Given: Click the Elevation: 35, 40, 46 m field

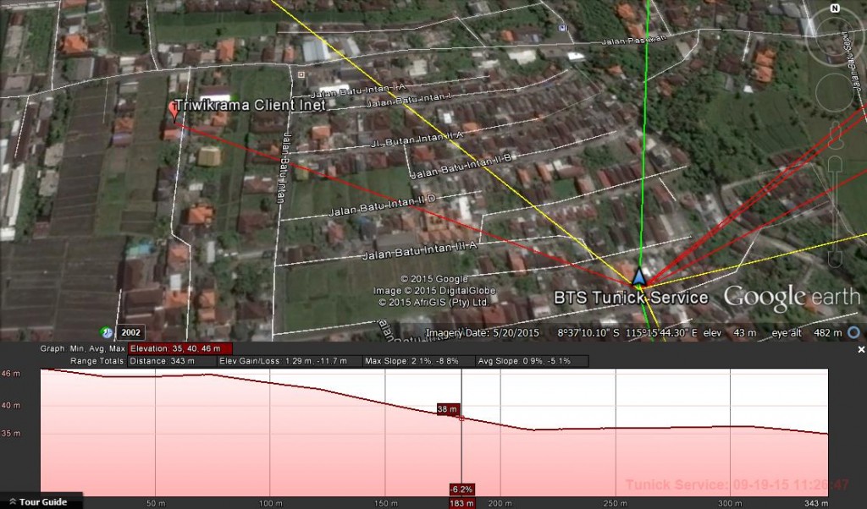Looking at the screenshot, I should [x=180, y=349].
